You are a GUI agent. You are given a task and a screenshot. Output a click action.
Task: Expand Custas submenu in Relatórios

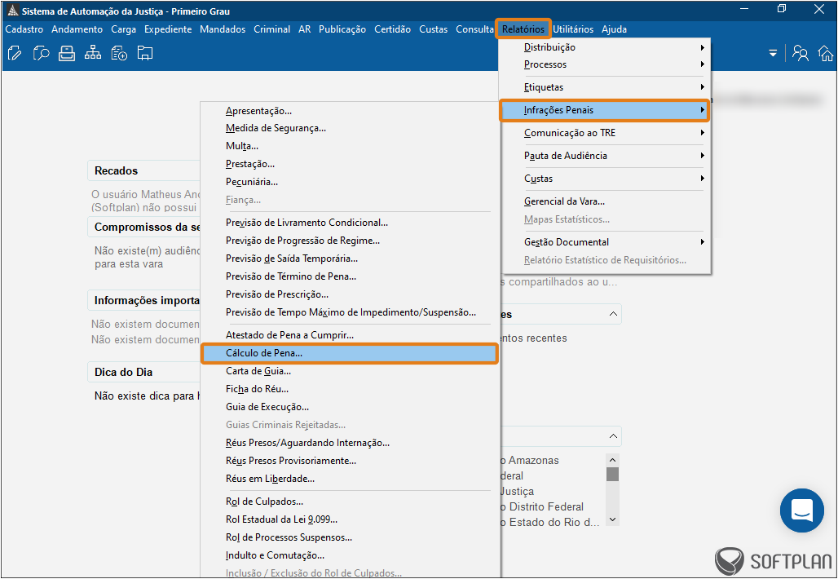click(x=604, y=179)
